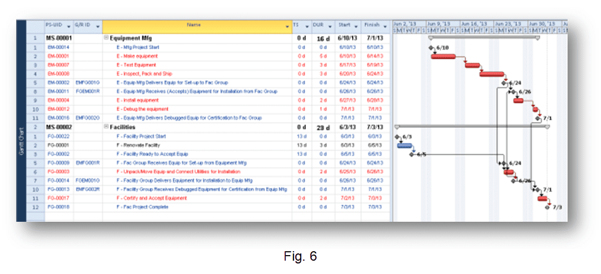The height and width of the screenshot is (274, 601).
Task: Select the red Debug the equipment bar
Action: (x=535, y=109)
